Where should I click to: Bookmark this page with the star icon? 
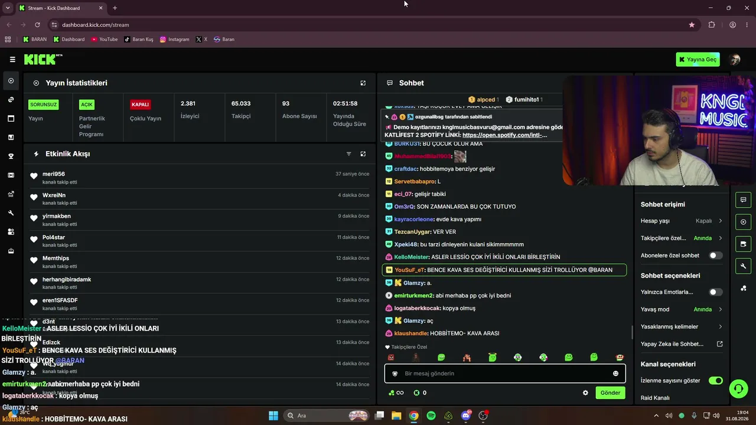692,25
